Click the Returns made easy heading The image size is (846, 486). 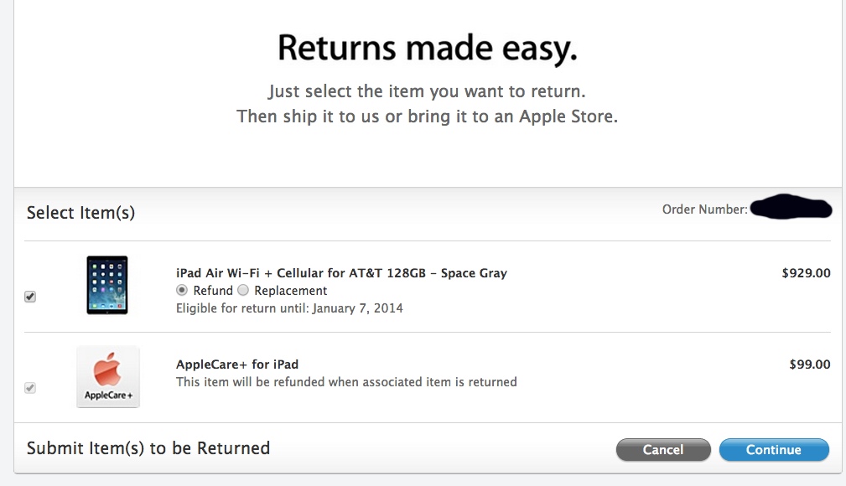coord(428,48)
